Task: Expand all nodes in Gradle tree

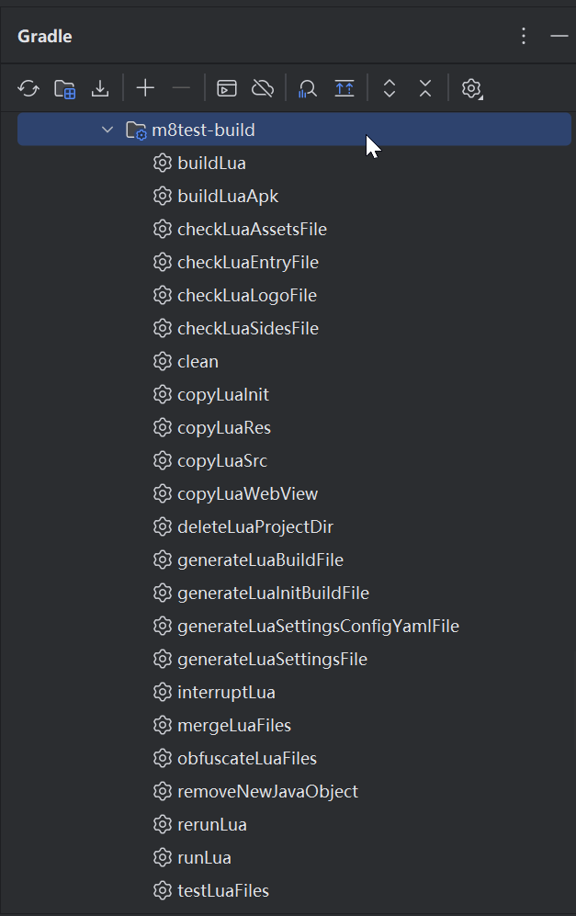Action: (390, 88)
